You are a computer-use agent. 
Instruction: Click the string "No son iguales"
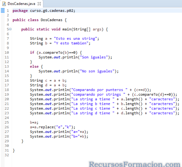97,71
